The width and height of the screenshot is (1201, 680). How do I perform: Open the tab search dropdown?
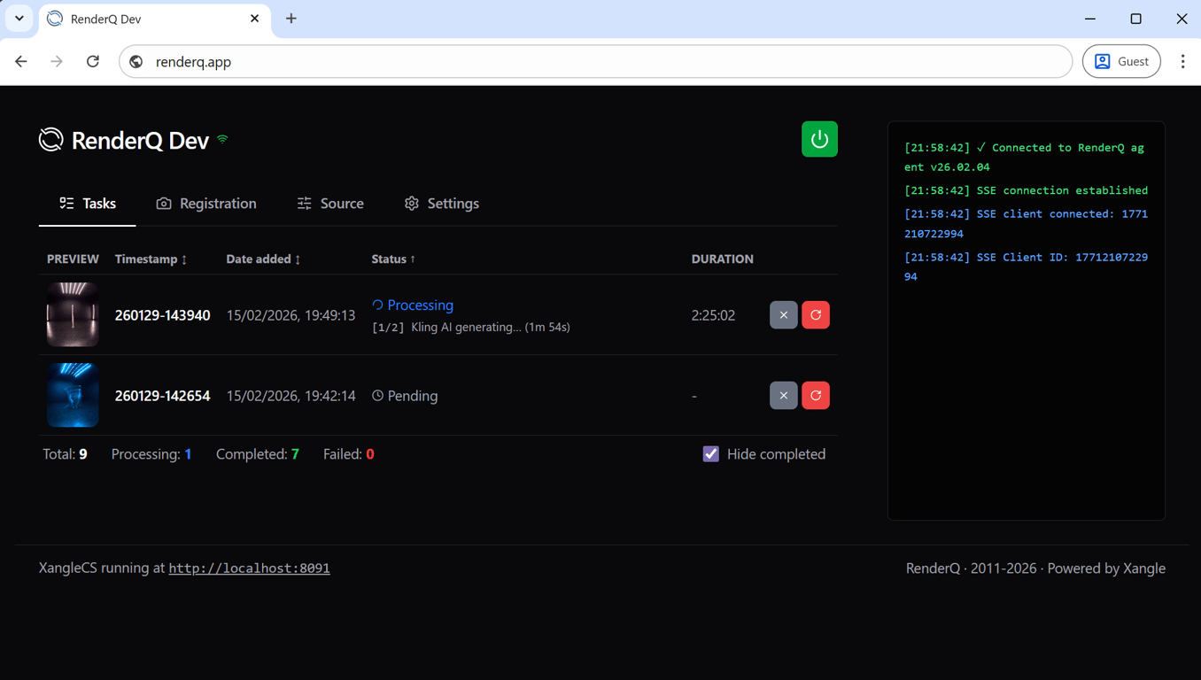coord(19,19)
